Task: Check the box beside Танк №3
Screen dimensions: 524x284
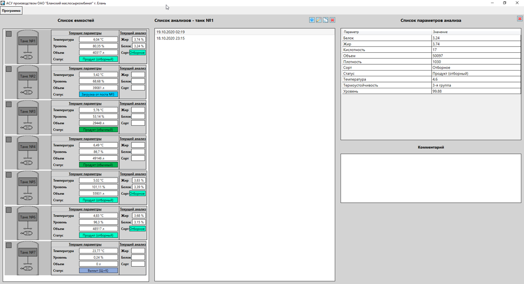Action: 8,104
